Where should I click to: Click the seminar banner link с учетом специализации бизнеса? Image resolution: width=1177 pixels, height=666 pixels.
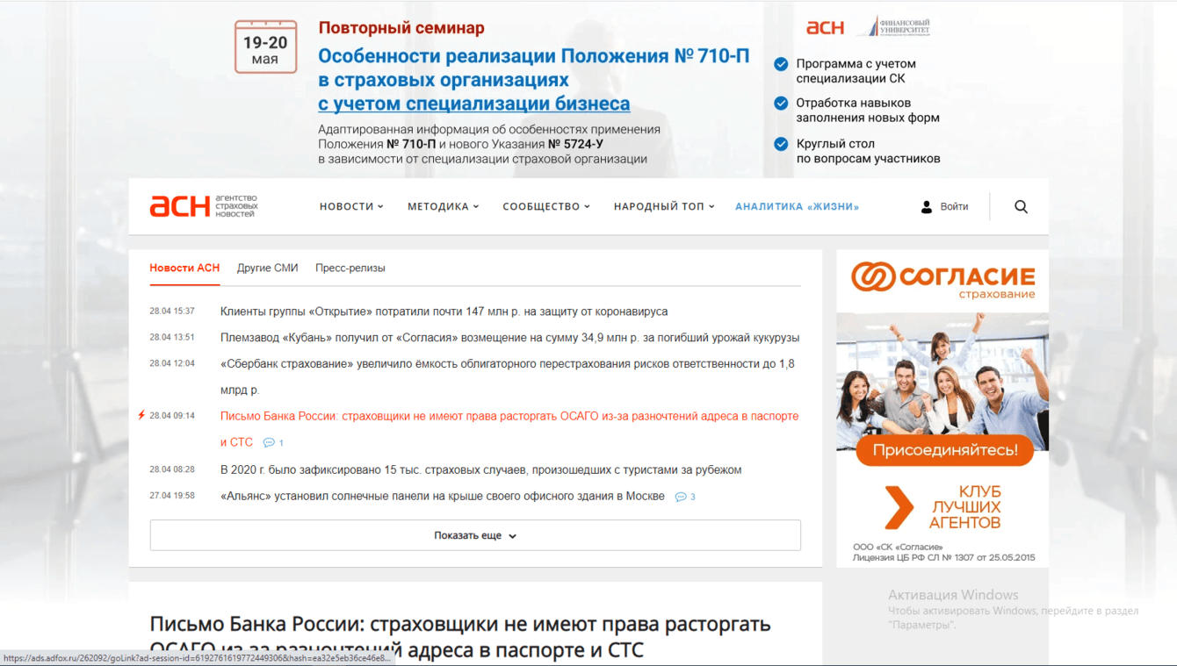point(474,104)
